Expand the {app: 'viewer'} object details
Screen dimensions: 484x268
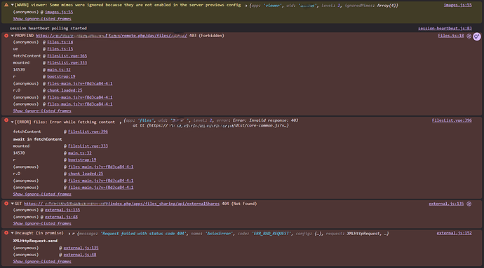(246, 6)
